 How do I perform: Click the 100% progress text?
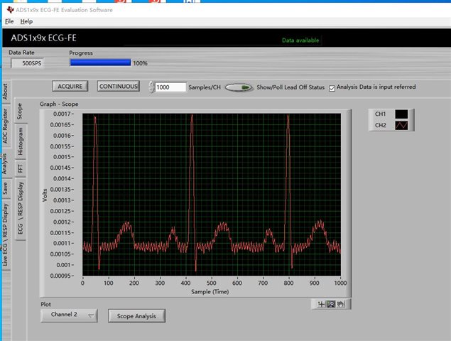tap(140, 63)
